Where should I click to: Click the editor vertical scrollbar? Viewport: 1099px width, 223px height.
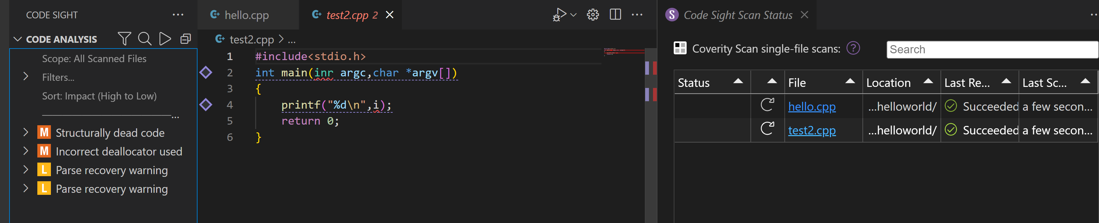point(651,135)
